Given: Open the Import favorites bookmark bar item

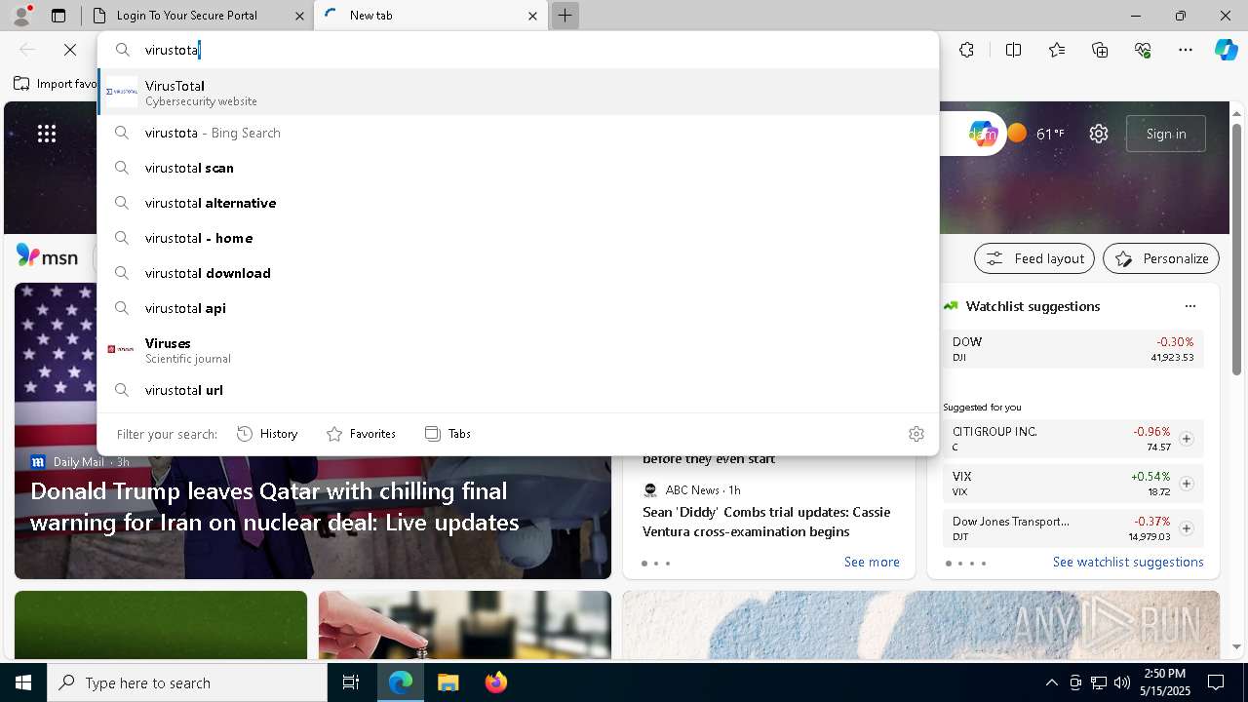Looking at the screenshot, I should coord(57,84).
